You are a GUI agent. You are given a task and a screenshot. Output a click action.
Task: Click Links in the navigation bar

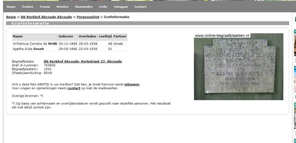[103, 7]
